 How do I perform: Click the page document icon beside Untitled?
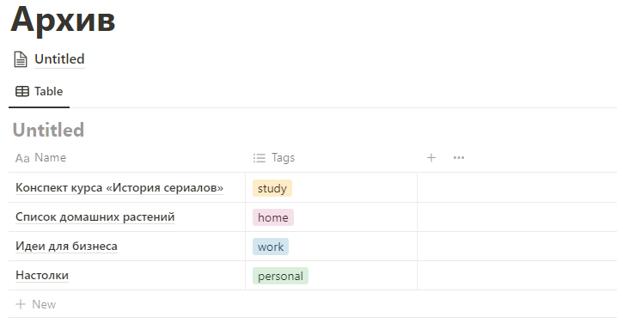[21, 59]
